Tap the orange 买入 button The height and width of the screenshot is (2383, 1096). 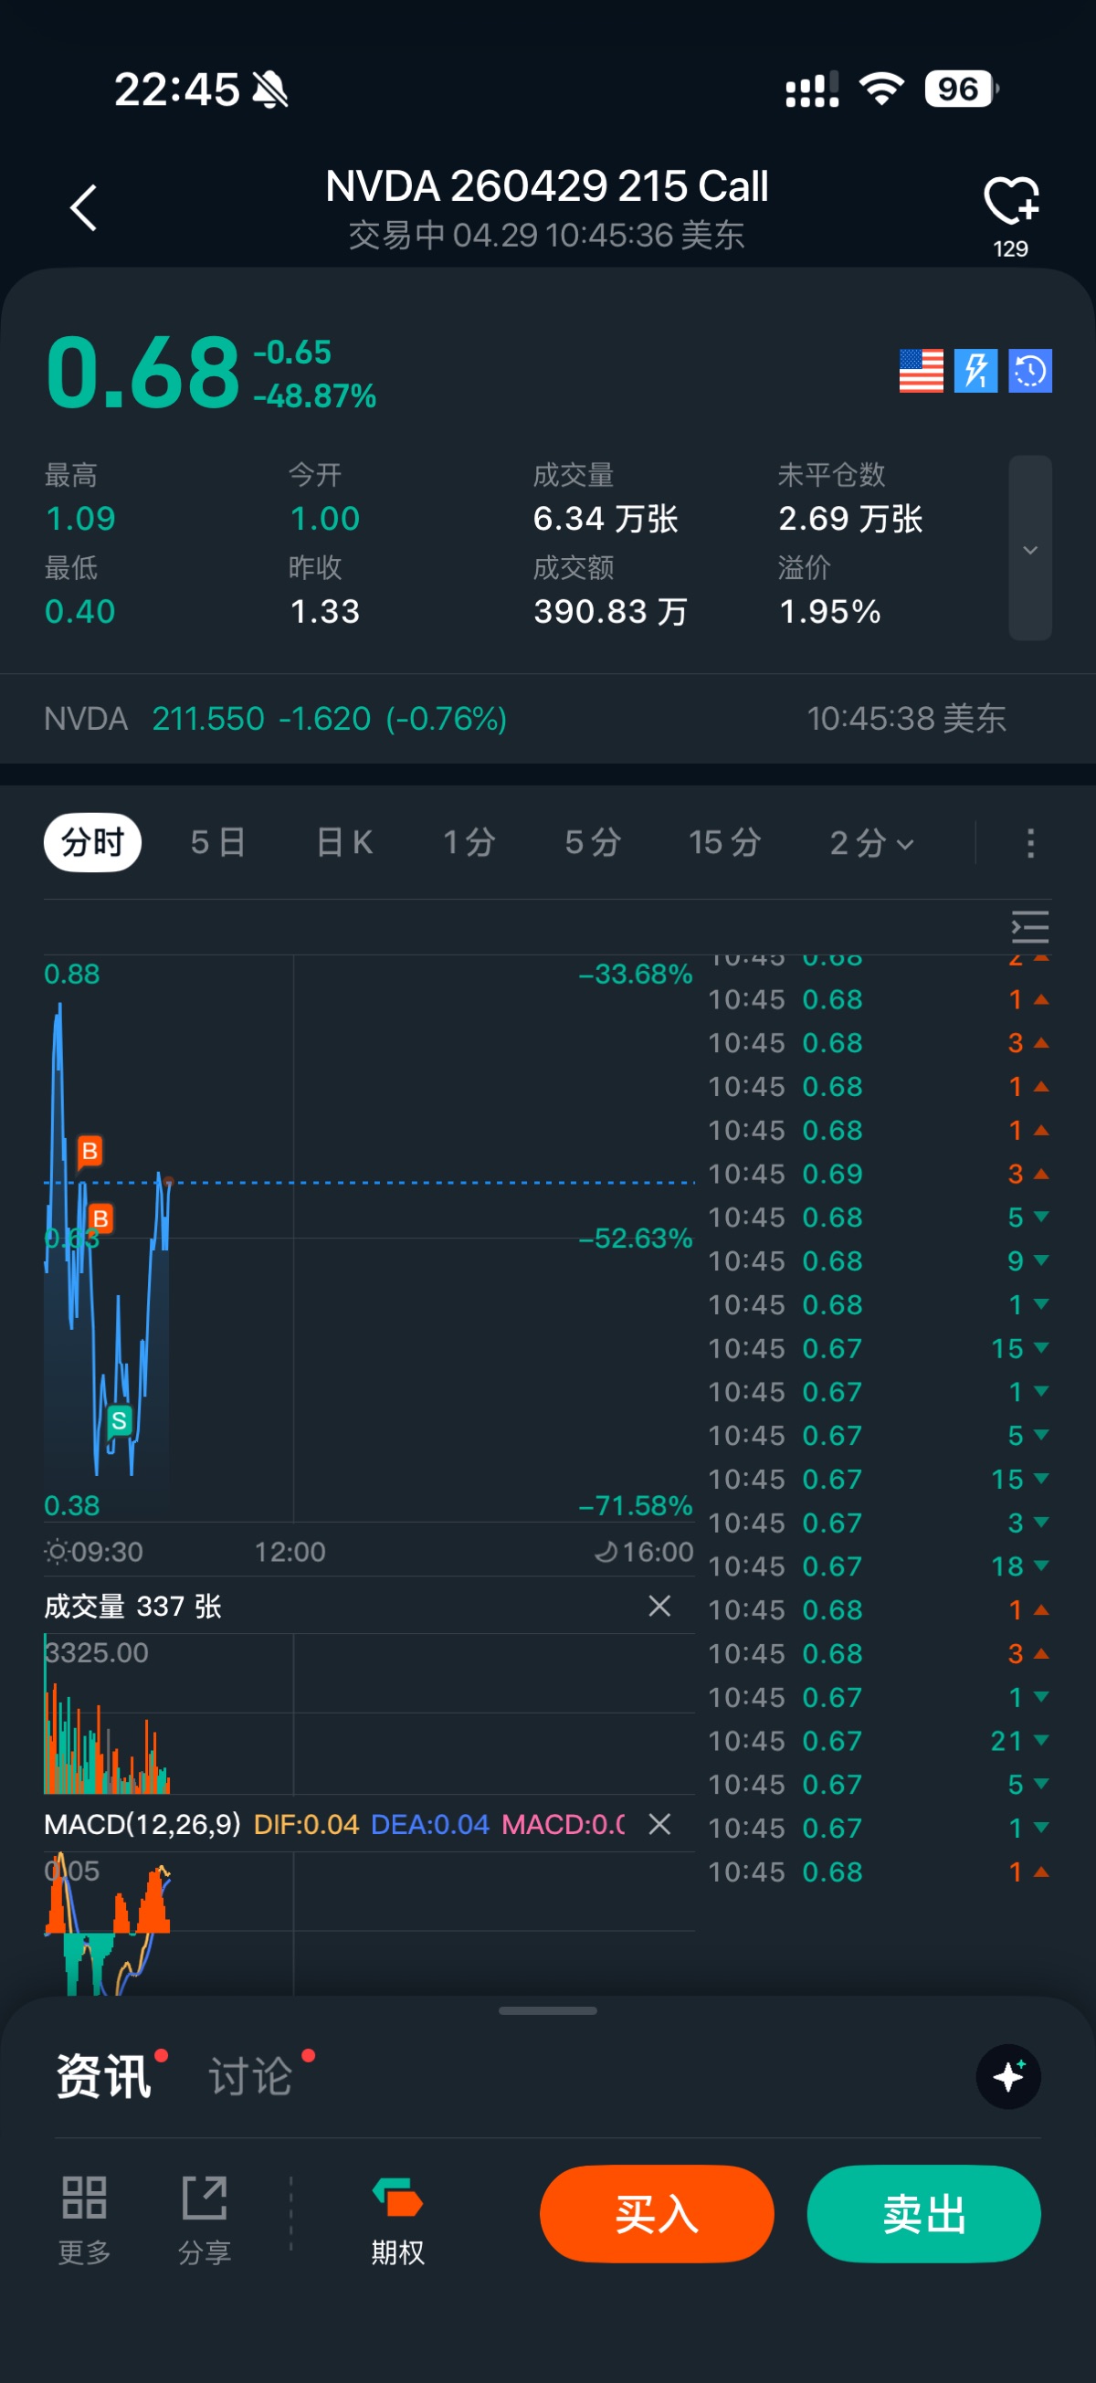point(657,2214)
